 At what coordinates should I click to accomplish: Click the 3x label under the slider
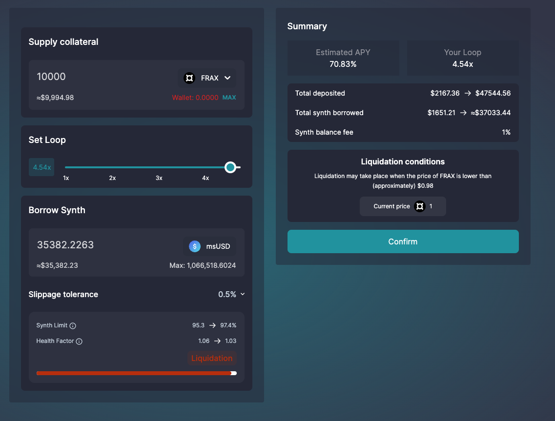[159, 178]
